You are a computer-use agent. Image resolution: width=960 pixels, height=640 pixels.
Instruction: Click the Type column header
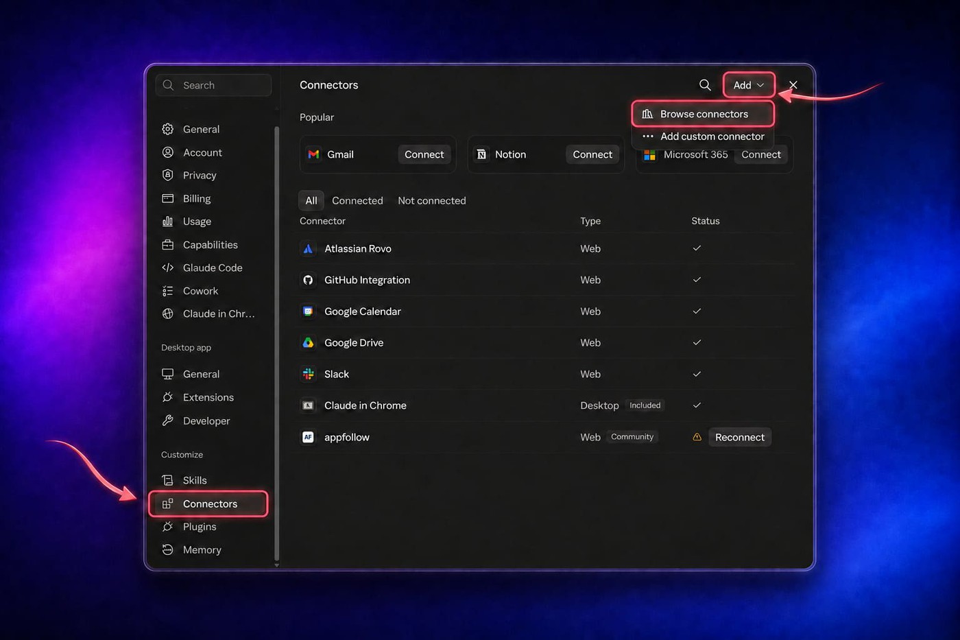click(590, 221)
